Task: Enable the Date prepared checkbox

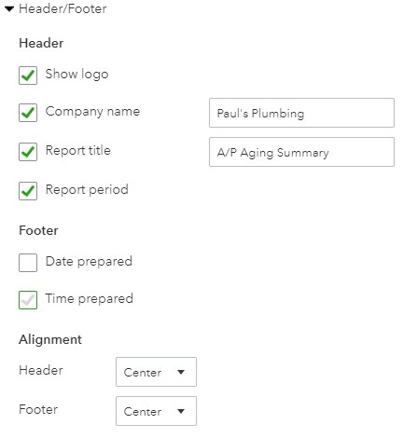Action: (x=28, y=263)
